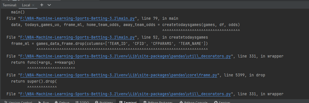This screenshot has width=309, height=103.
Task: Open a new terminal session with plus
Action: pyautogui.click(x=41, y=5)
